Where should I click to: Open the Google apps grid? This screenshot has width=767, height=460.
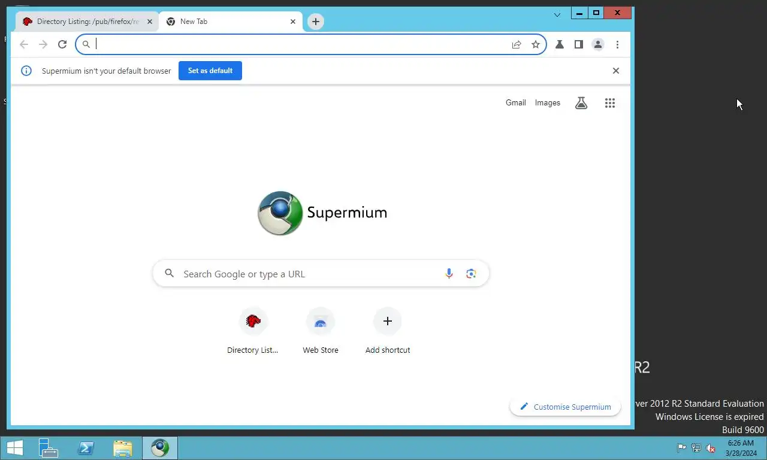coord(610,103)
